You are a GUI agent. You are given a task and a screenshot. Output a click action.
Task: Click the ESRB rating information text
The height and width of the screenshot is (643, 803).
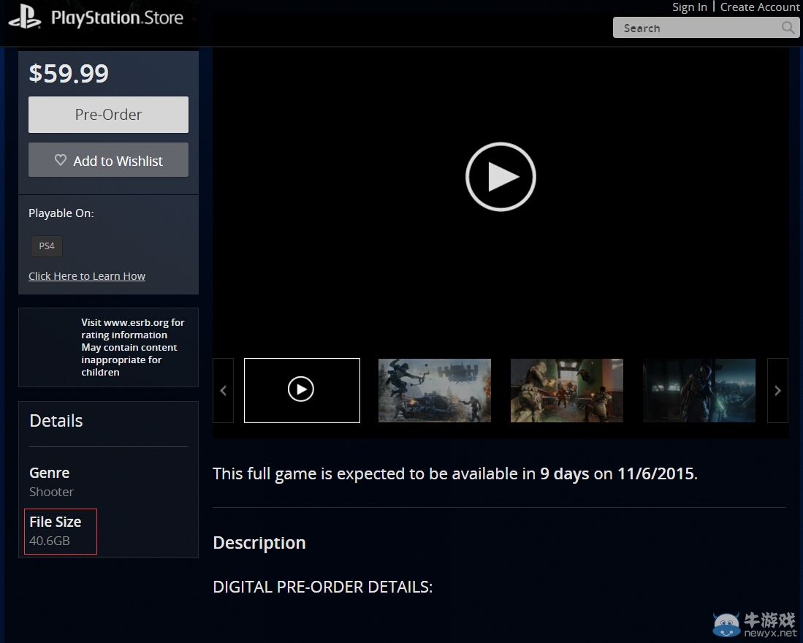coord(132,347)
